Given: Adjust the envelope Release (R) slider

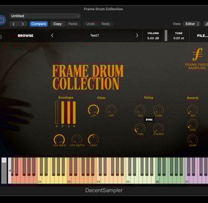Looking at the screenshot, I should pyautogui.click(x=74, y=113).
